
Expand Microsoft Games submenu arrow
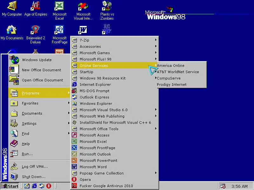pos(156,53)
